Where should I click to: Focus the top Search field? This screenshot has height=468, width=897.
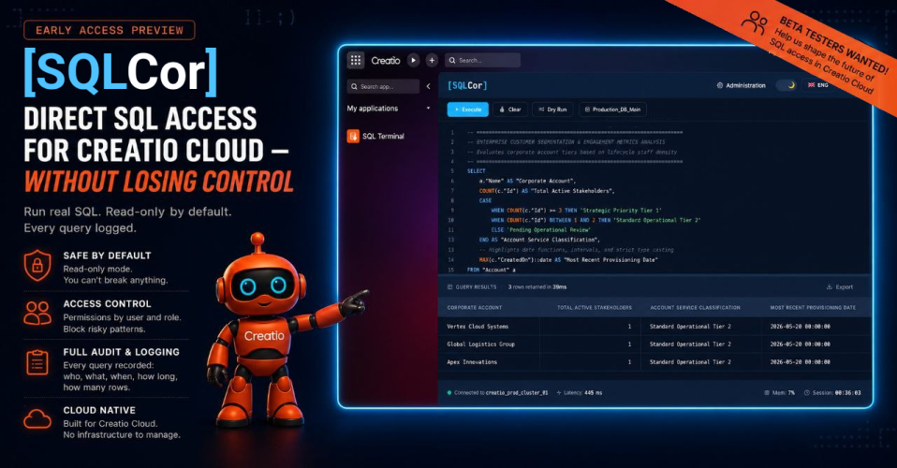click(x=482, y=60)
